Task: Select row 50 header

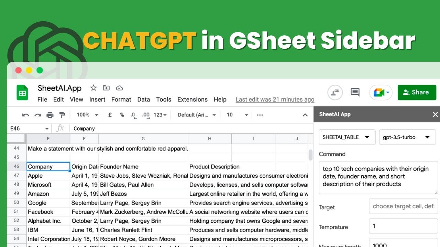Action: [16, 203]
